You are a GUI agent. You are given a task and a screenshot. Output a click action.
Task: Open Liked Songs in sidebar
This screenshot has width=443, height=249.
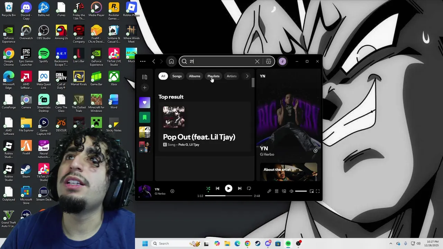click(145, 102)
